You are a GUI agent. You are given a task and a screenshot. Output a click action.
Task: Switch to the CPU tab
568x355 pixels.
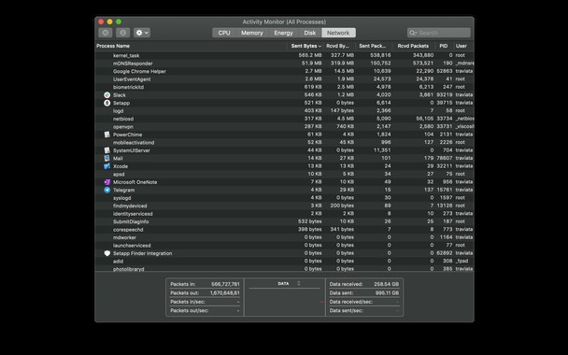[224, 33]
